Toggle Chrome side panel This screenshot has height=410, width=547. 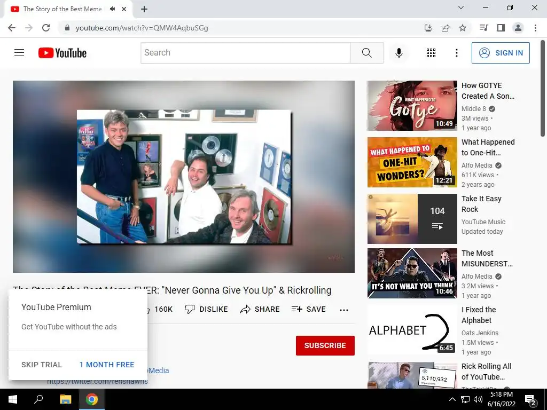[501, 28]
